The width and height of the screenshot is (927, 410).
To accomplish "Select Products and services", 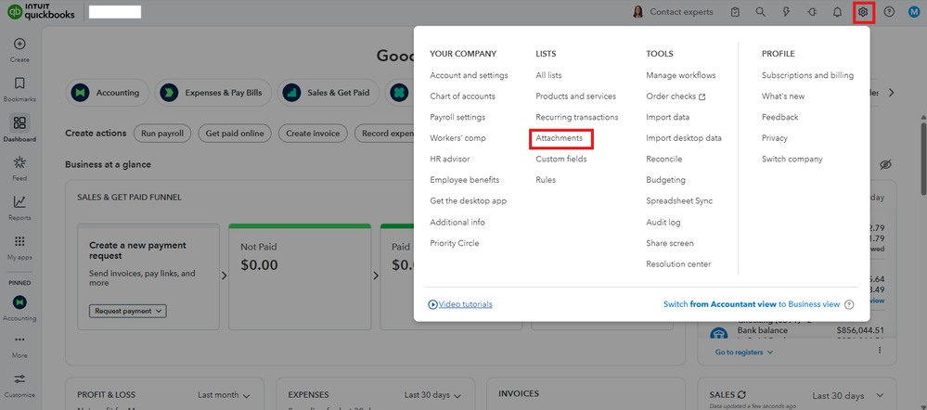I will tap(576, 96).
